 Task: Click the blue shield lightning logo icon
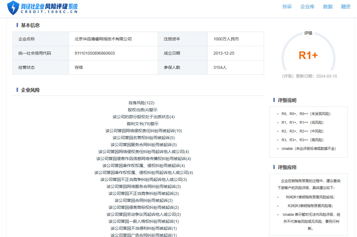point(13,8)
